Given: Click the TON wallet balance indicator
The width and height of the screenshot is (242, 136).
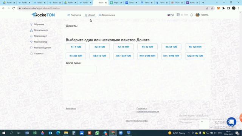Looking at the screenshot, I should 182,15.
